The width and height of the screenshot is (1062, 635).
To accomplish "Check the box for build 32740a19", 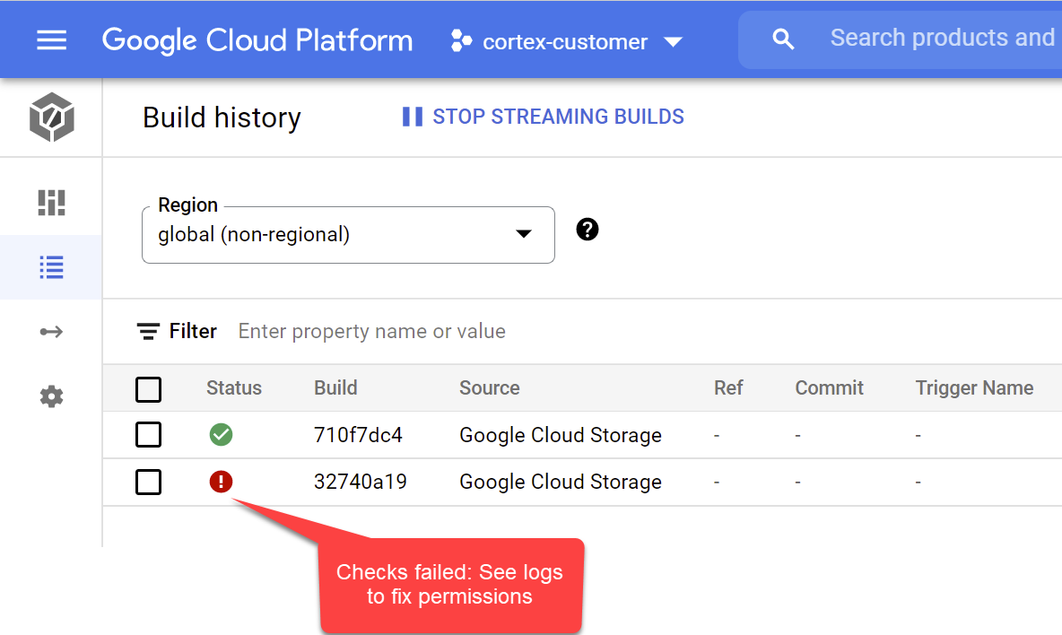I will point(148,482).
